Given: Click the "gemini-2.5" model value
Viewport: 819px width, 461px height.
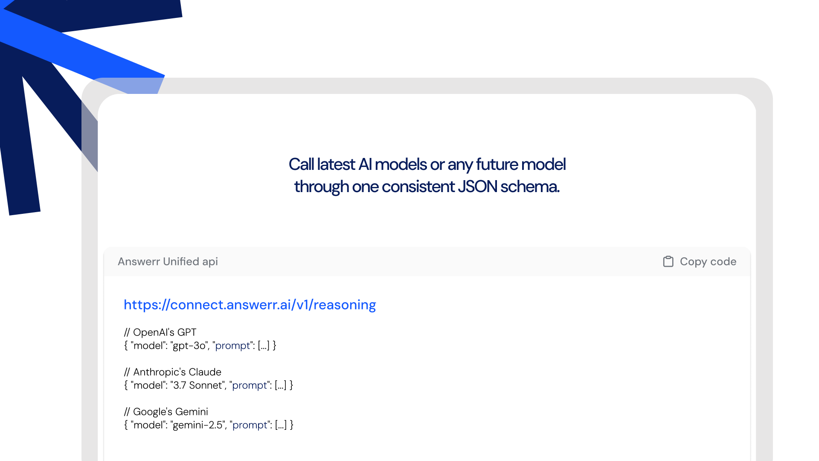Looking at the screenshot, I should click(198, 425).
